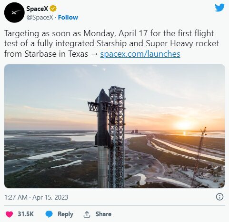The height and width of the screenshot is (222, 229).
Task: Click the Reply label
Action: pos(65,214)
